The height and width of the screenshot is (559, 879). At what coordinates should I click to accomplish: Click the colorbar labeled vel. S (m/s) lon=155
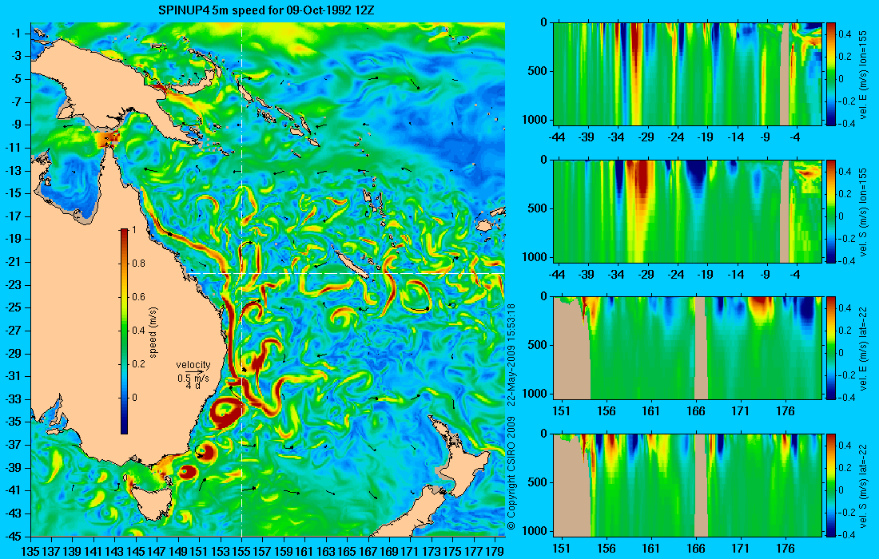831,211
